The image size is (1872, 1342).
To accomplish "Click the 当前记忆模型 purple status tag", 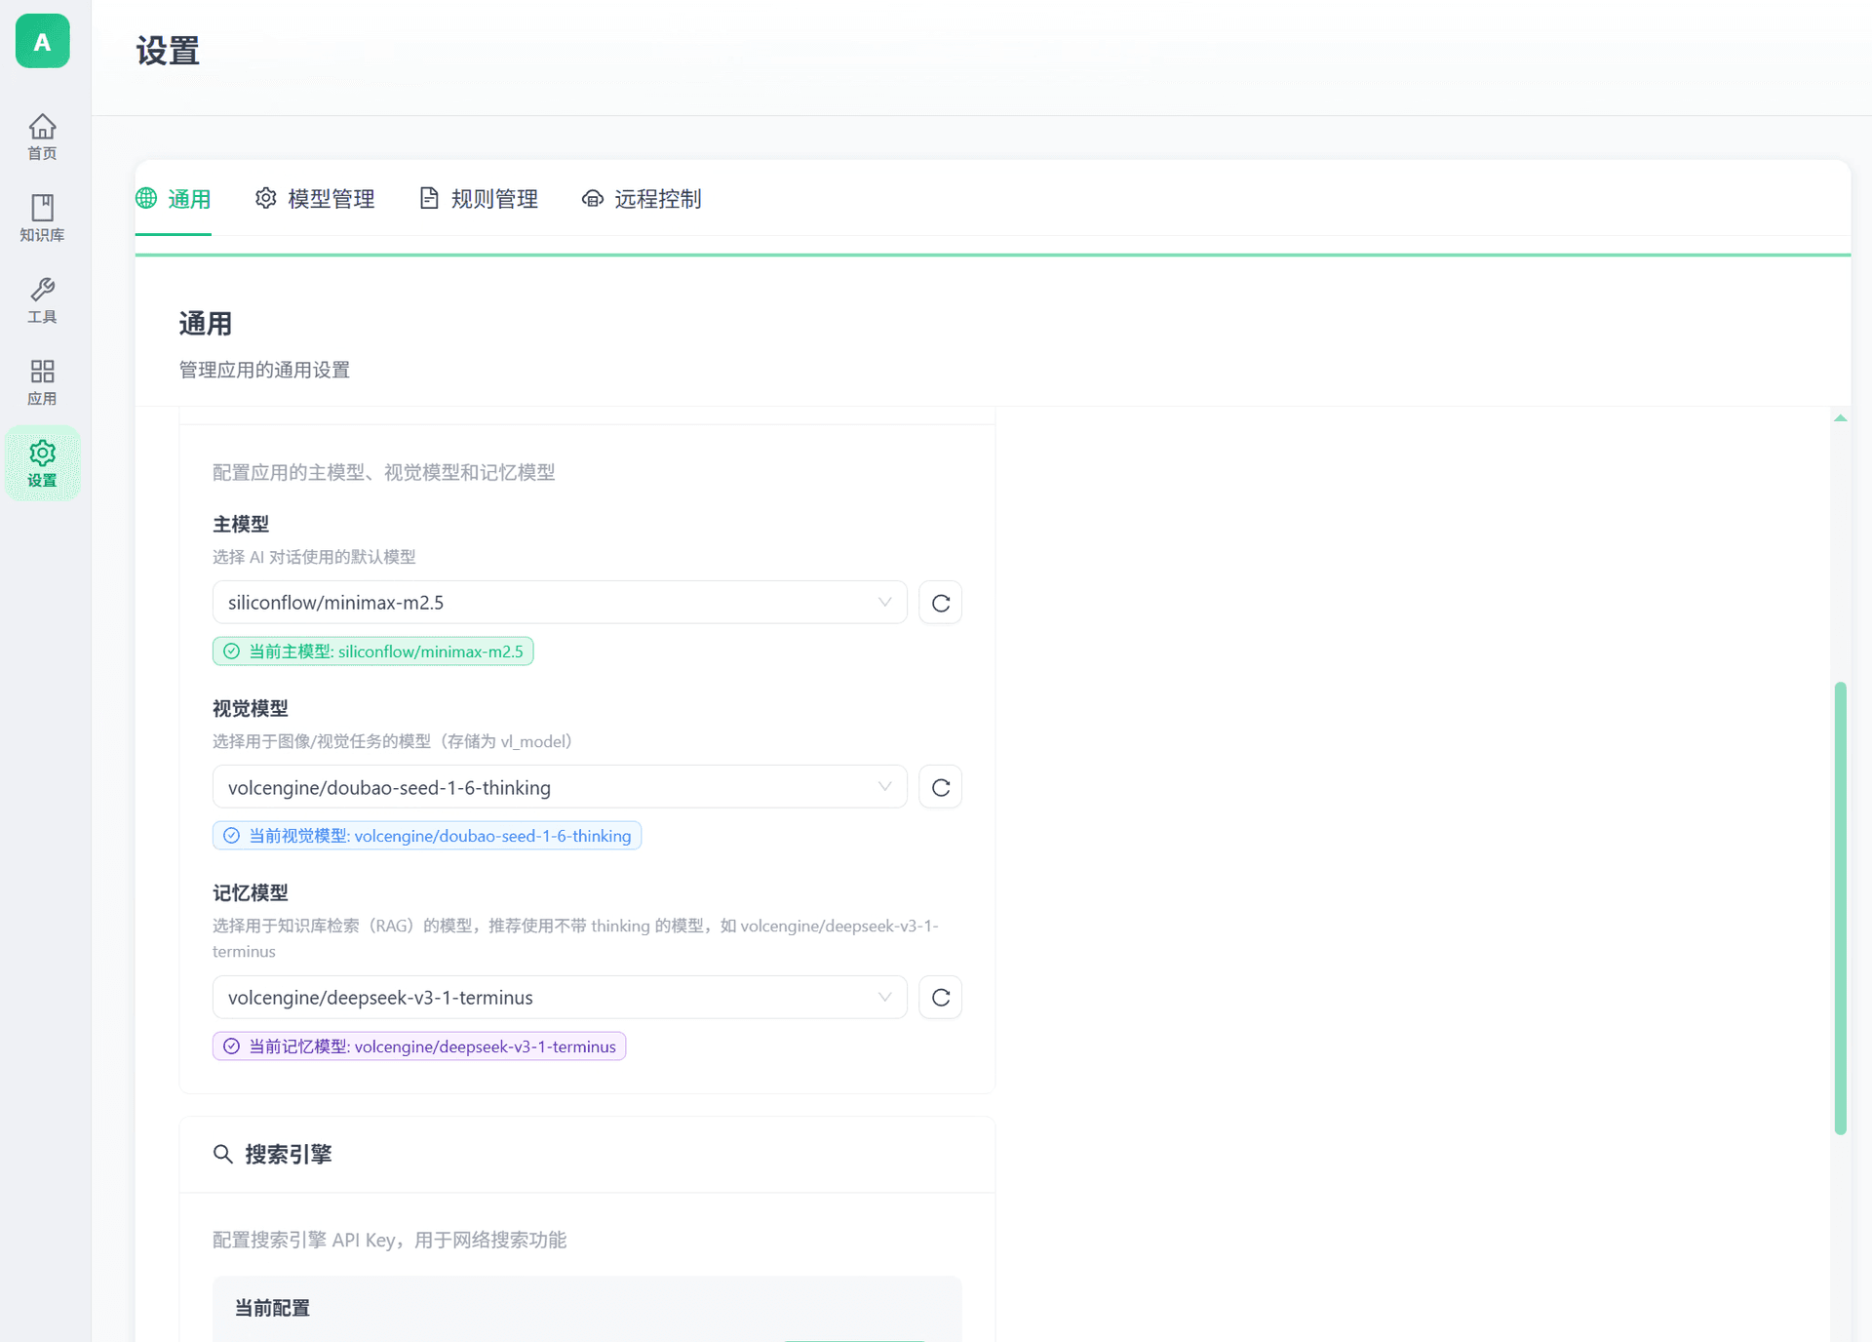I will (419, 1046).
